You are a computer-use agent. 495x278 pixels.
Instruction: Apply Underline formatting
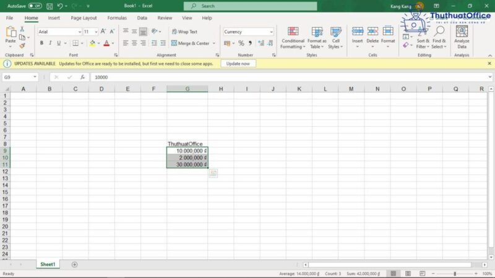tap(59, 43)
